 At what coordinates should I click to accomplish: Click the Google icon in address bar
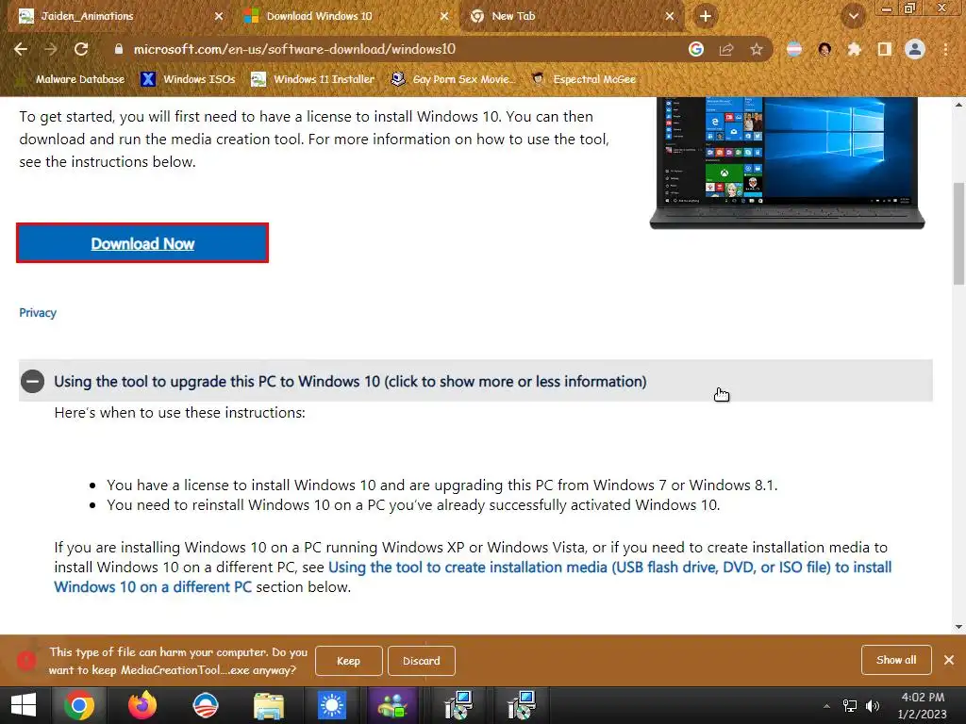(x=696, y=49)
